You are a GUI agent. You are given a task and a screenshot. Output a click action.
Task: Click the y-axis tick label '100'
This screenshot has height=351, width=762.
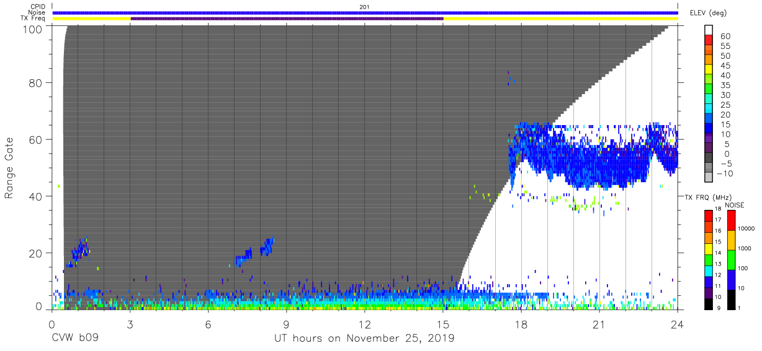tap(32, 28)
